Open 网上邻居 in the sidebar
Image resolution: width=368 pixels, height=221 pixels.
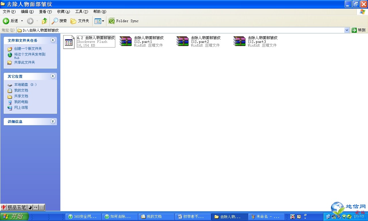(x=21, y=108)
